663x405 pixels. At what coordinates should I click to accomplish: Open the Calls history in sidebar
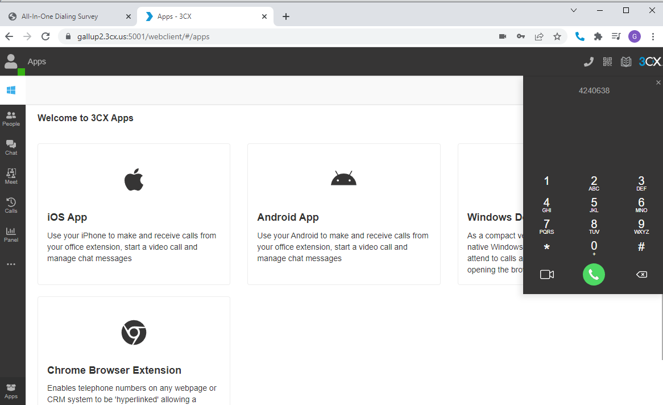tap(11, 206)
